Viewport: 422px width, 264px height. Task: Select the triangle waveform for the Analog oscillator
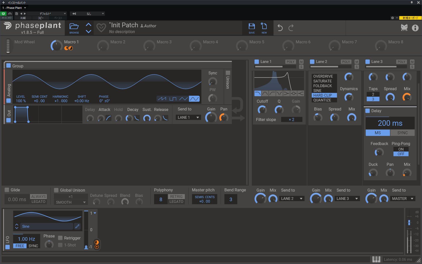(184, 99)
